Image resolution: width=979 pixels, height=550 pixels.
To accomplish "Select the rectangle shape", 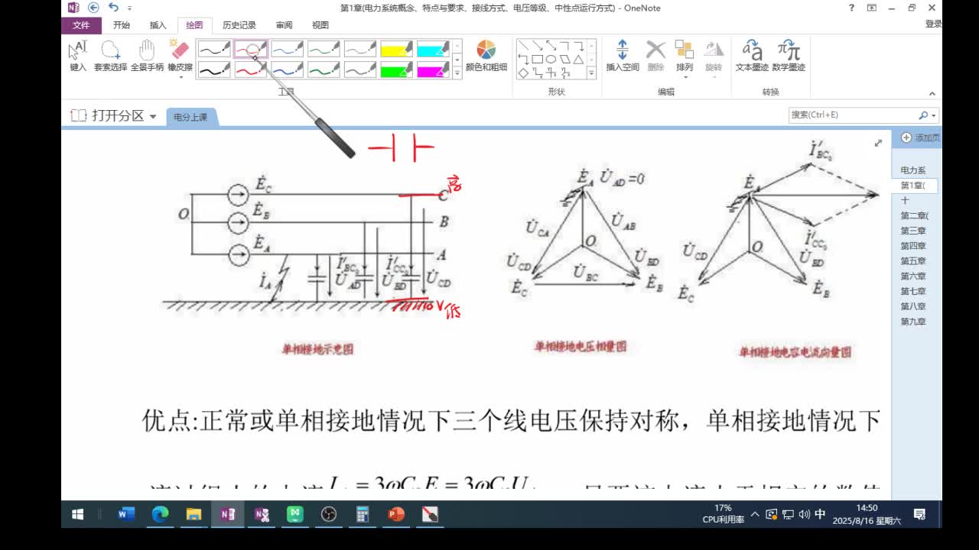I will [x=538, y=59].
